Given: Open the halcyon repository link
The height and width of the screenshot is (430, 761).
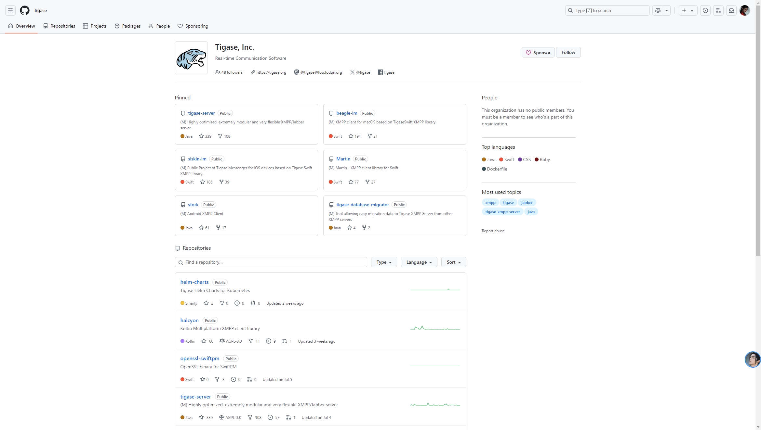Looking at the screenshot, I should [x=189, y=320].
